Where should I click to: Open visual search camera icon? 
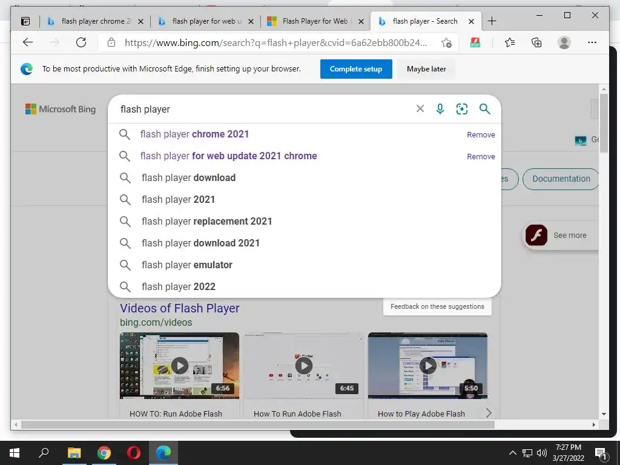click(x=462, y=109)
